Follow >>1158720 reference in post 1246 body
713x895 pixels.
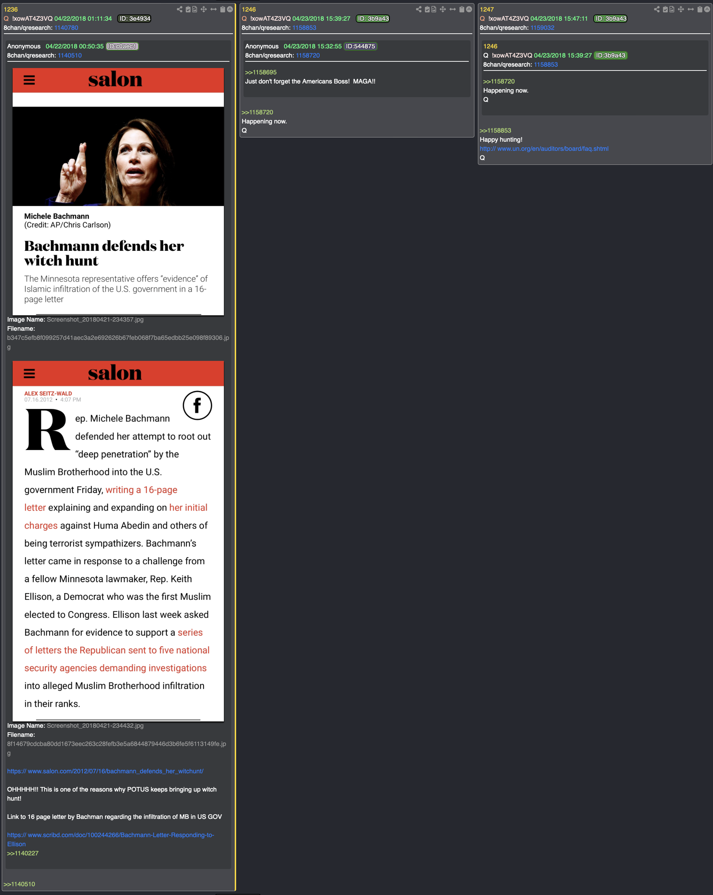(258, 112)
